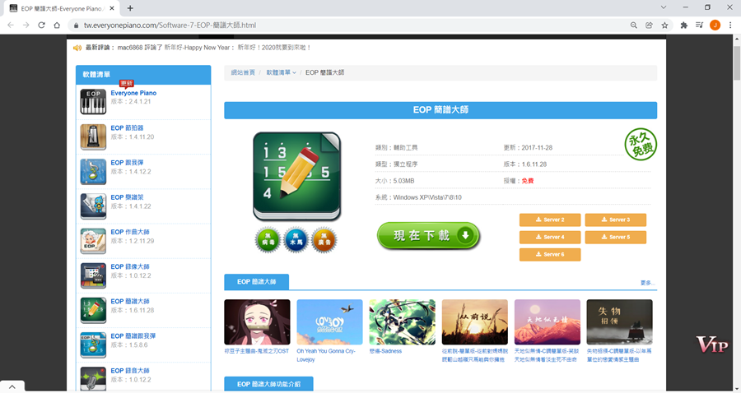Open the 悲傷-Sadness thumbnail
Screen dimensions: 741x393
click(x=402, y=321)
